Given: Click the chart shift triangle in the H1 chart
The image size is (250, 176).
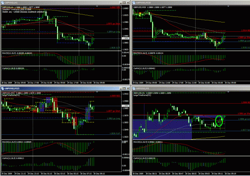Looking at the screenshot, I should pos(97,6).
